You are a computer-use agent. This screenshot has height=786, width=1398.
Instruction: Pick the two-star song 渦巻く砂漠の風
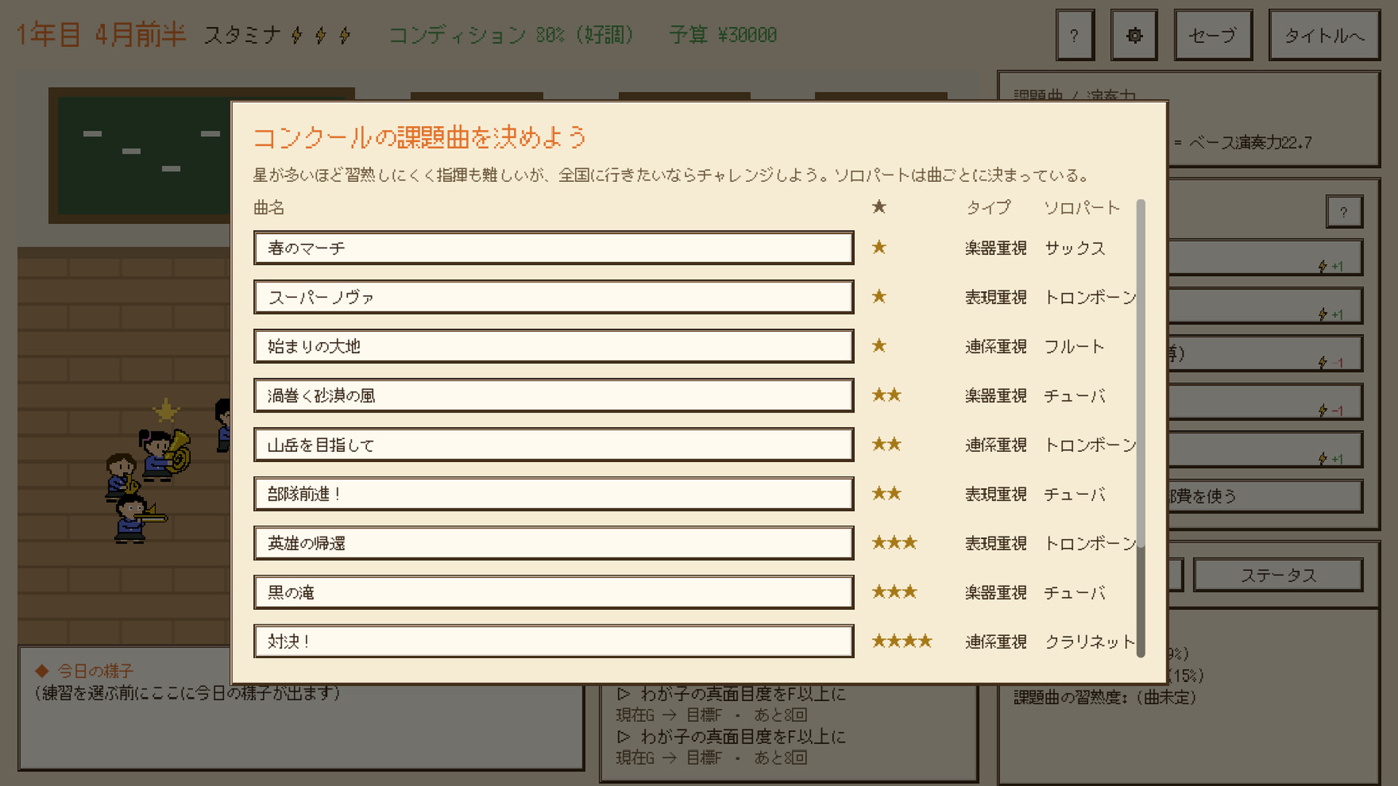point(553,395)
